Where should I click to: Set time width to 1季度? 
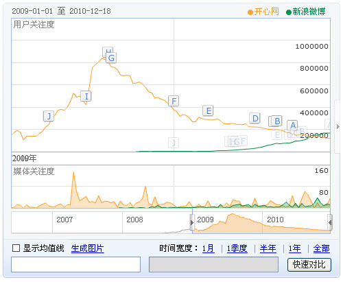point(237,248)
